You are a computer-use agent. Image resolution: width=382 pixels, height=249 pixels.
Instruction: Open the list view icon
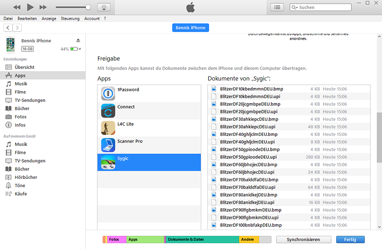[277, 7]
